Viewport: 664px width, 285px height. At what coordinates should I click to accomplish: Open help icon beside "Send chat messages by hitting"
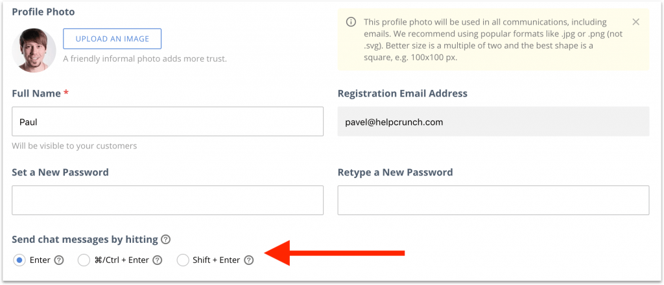166,240
